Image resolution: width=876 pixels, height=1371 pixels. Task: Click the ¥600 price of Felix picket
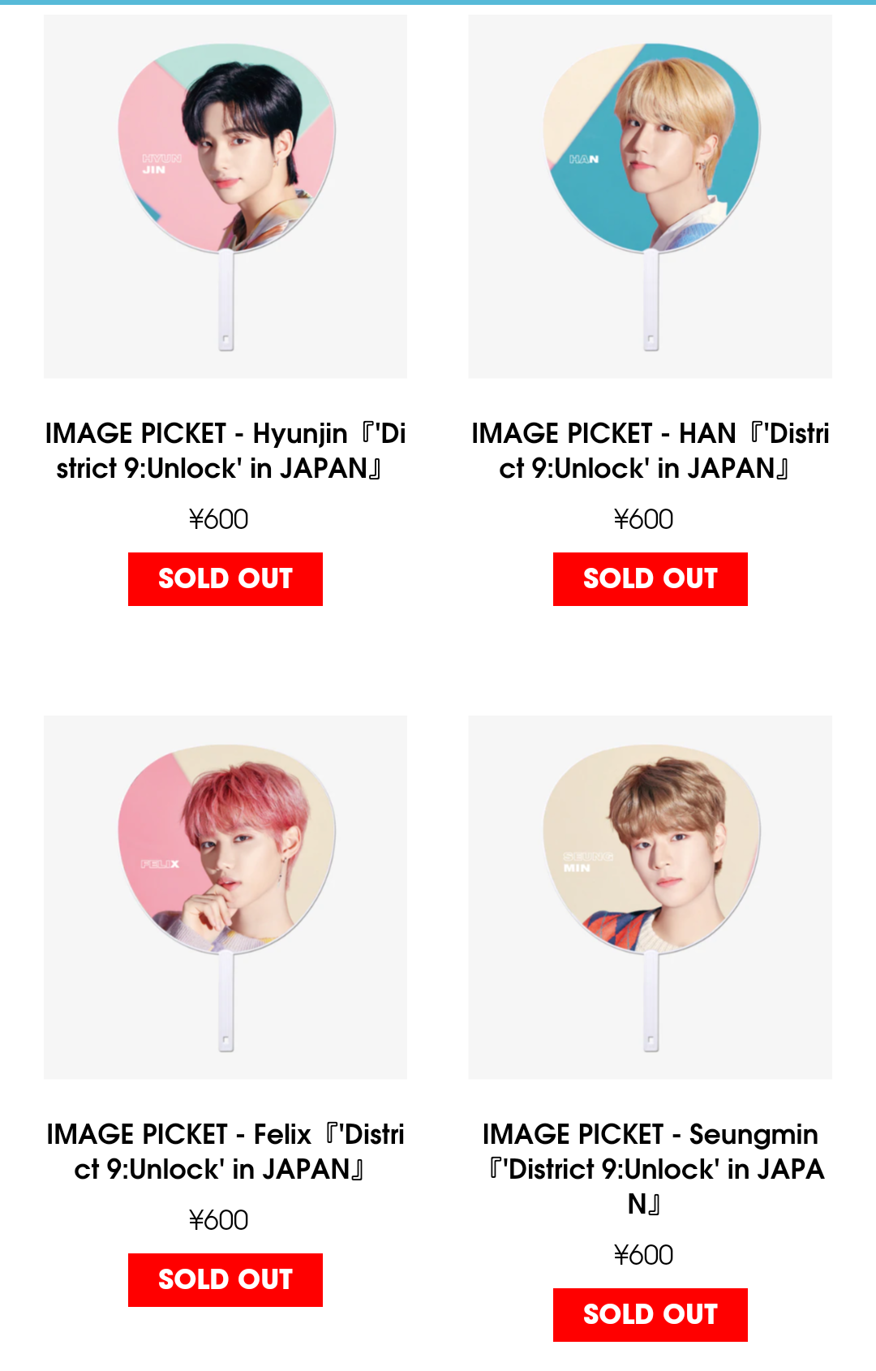coord(219,1220)
